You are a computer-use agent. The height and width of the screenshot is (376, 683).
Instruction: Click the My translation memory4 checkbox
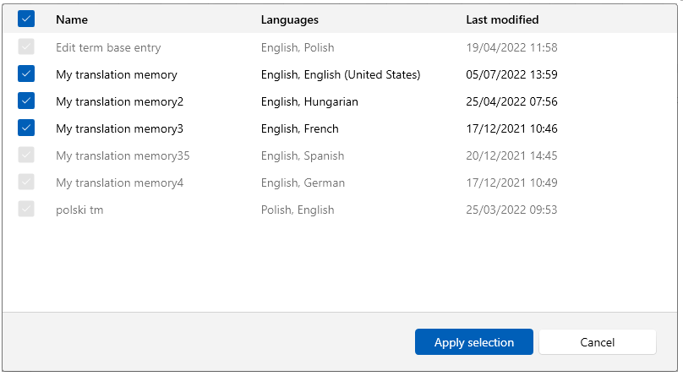(x=26, y=183)
